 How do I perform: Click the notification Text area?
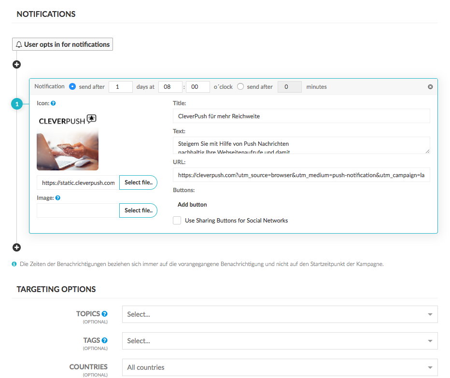pyautogui.click(x=301, y=145)
